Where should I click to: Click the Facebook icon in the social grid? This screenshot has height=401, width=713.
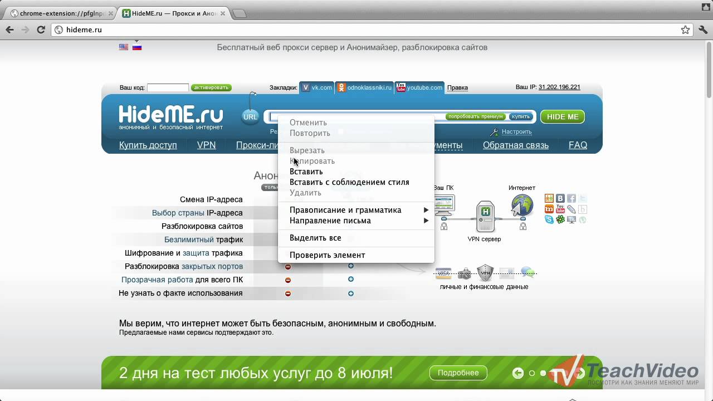[572, 198]
